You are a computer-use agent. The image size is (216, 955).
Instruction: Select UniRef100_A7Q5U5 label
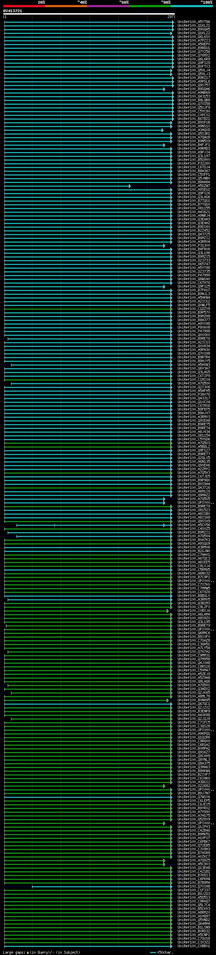(194, 499)
